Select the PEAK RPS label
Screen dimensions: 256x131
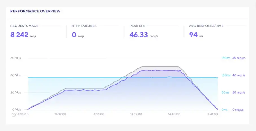click(x=137, y=26)
